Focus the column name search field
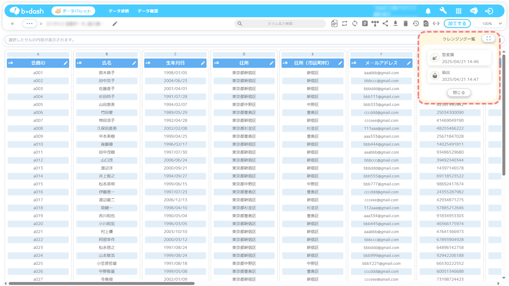 [x=280, y=24]
